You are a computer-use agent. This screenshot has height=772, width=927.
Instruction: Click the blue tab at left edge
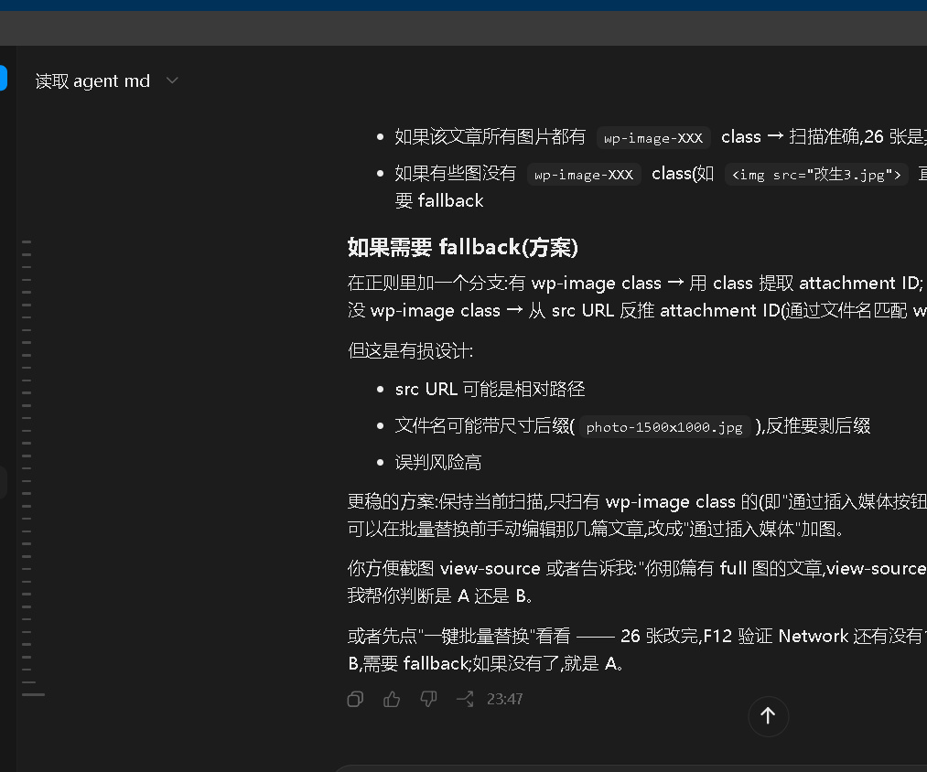pyautogui.click(x=3, y=78)
